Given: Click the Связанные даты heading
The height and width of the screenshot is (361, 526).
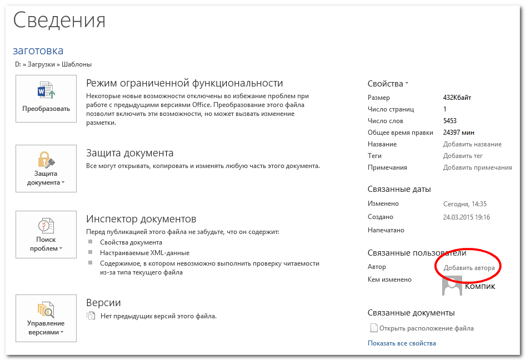Looking at the screenshot, I should tap(399, 189).
